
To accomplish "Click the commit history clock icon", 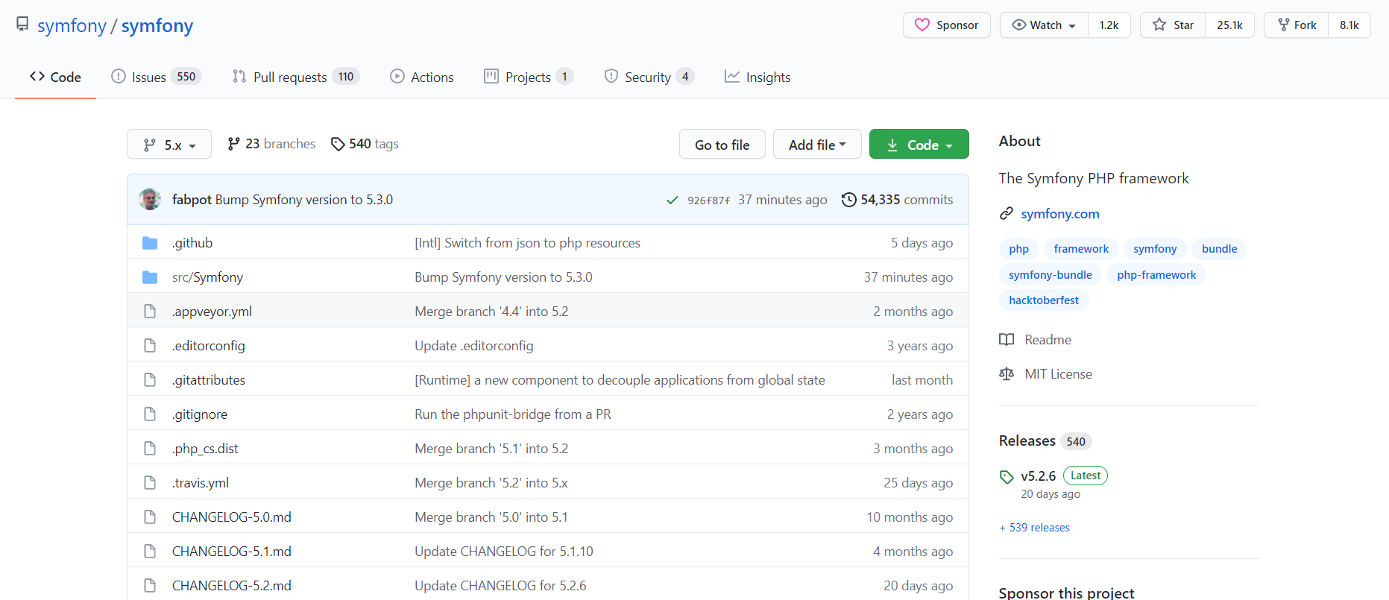I will click(x=848, y=200).
